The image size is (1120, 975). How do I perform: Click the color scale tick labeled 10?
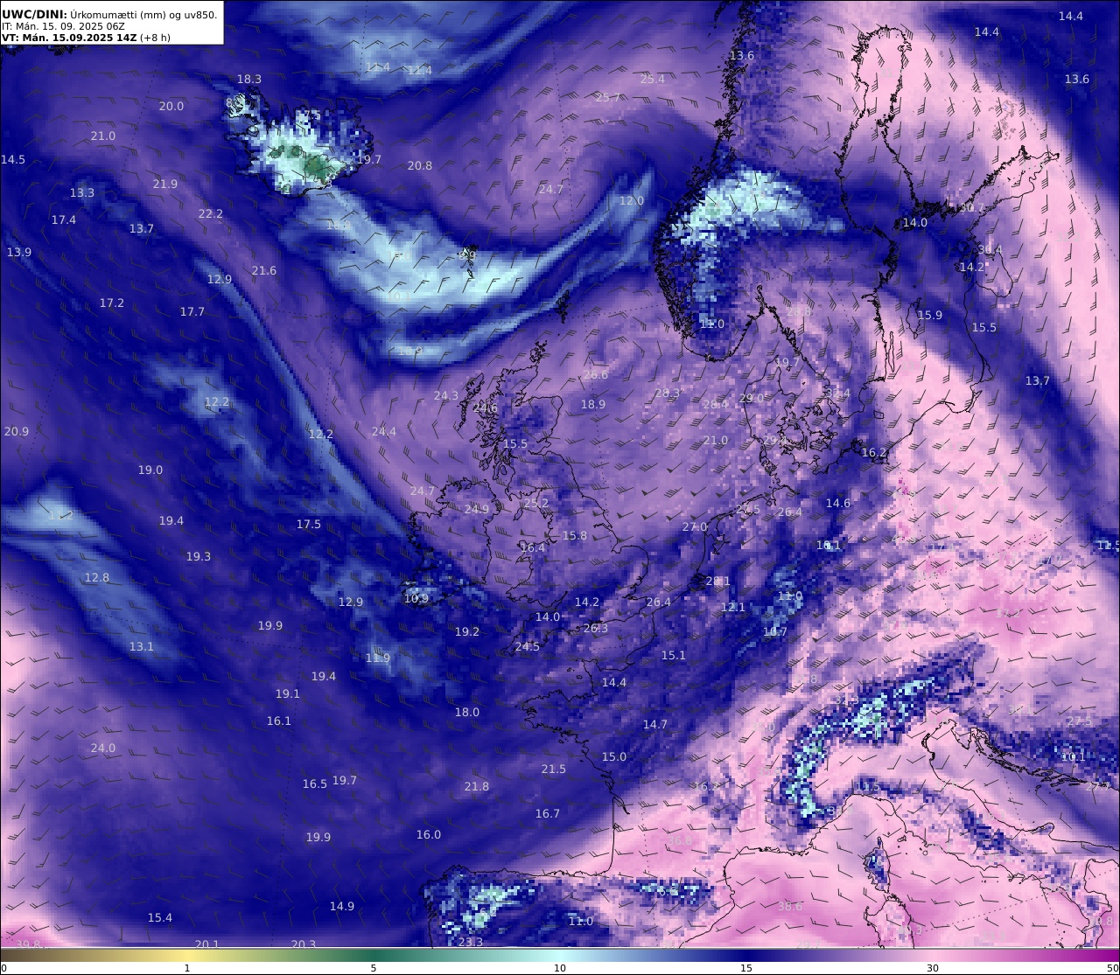tap(560, 968)
